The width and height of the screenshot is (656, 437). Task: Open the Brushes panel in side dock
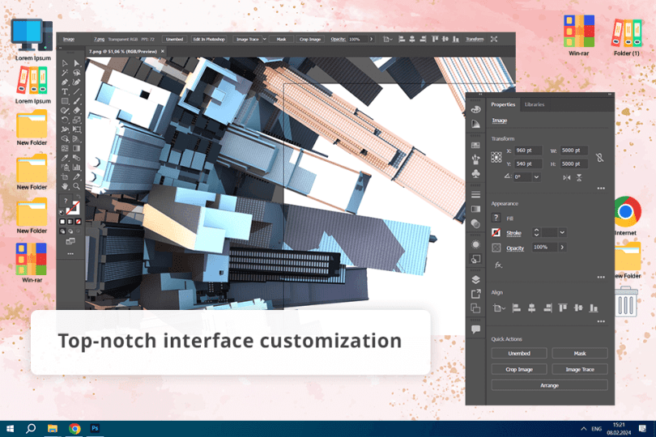click(475, 159)
